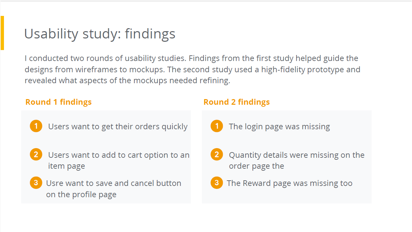
Task: Select the 'Round 2 findings' heading
Action: (x=237, y=102)
